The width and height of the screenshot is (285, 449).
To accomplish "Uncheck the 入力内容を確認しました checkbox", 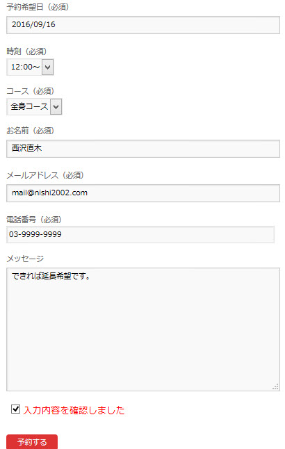I will click(x=16, y=409).
